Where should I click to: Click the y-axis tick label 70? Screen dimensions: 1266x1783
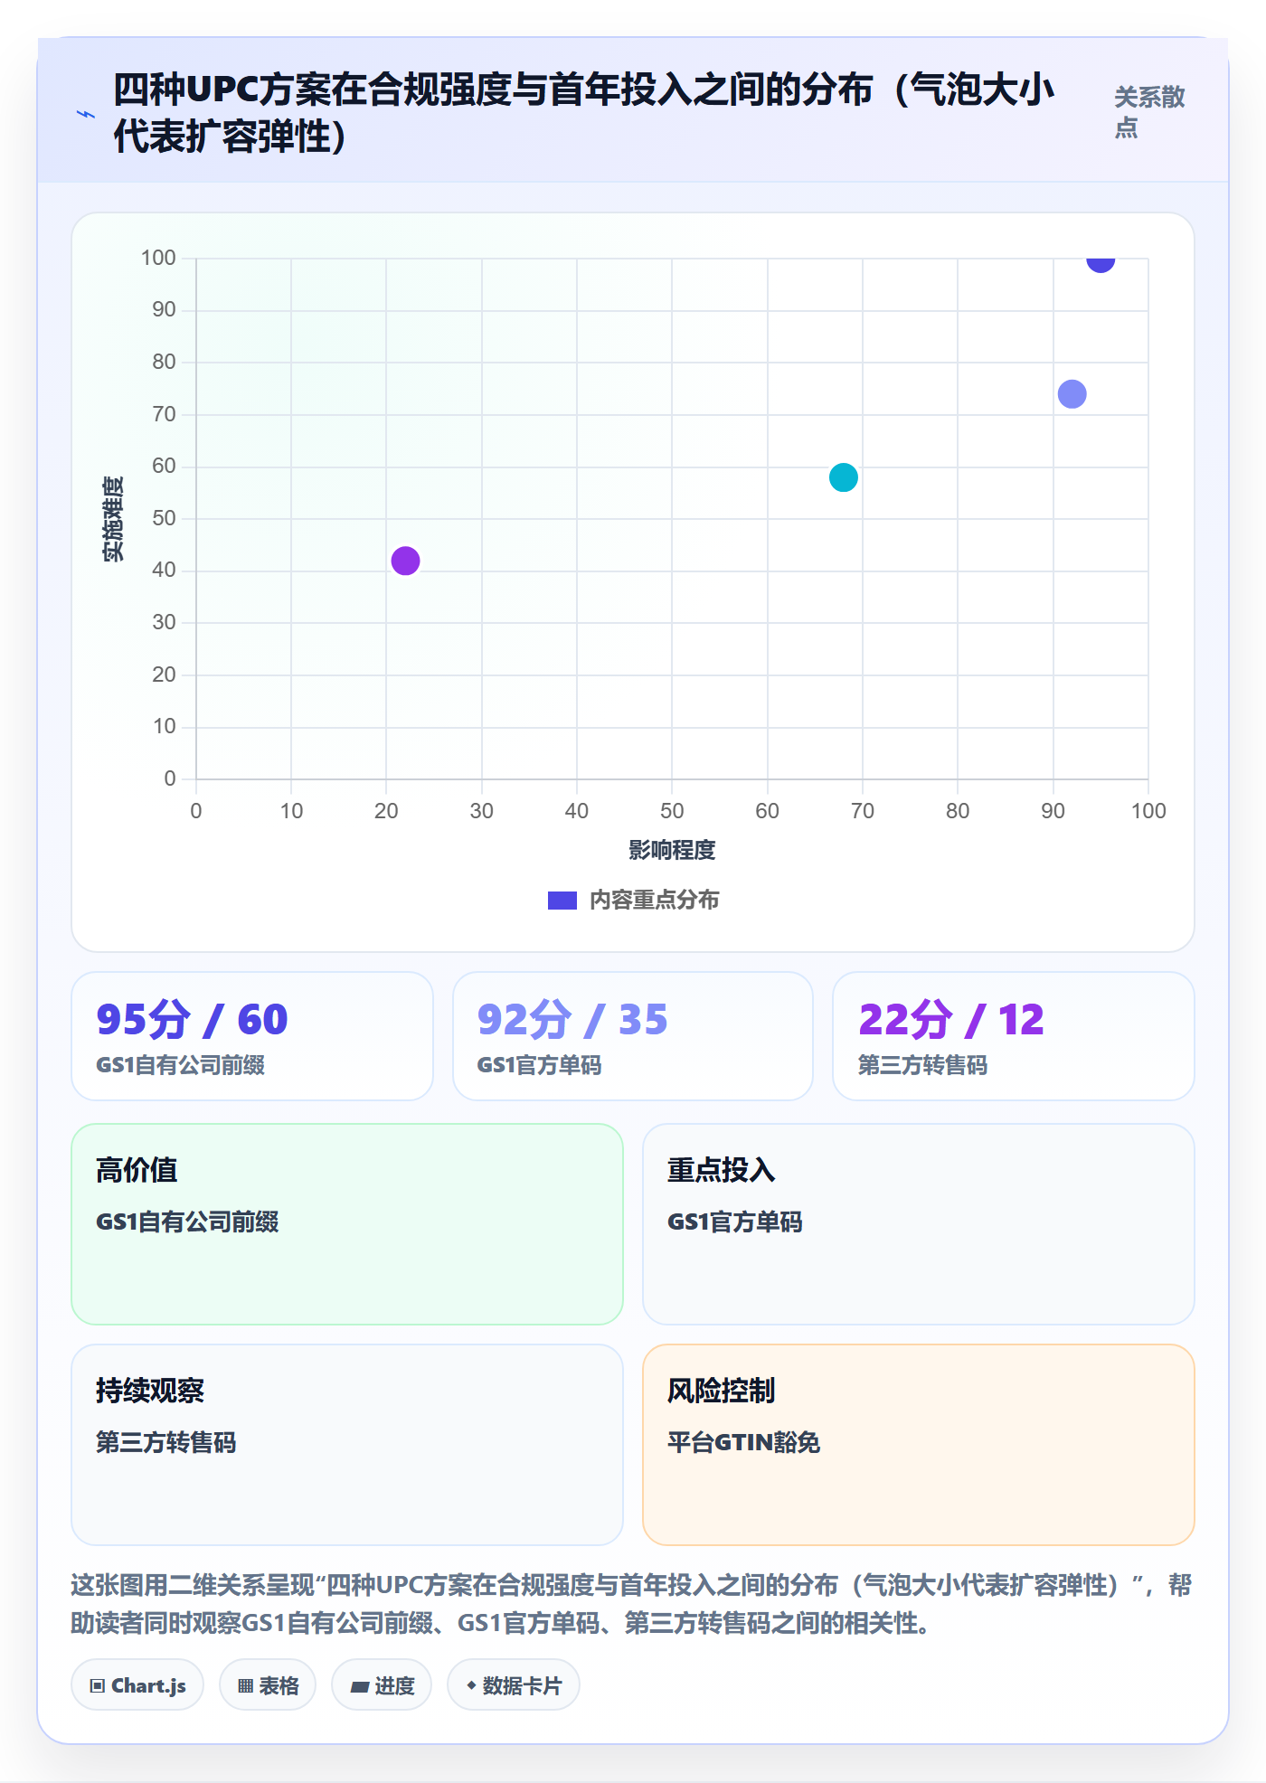point(164,414)
